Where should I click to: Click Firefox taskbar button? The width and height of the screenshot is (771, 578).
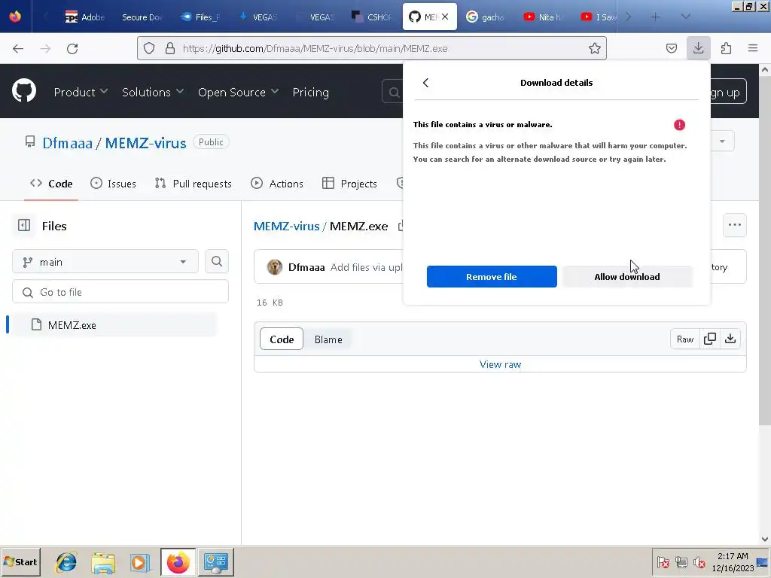(x=178, y=562)
